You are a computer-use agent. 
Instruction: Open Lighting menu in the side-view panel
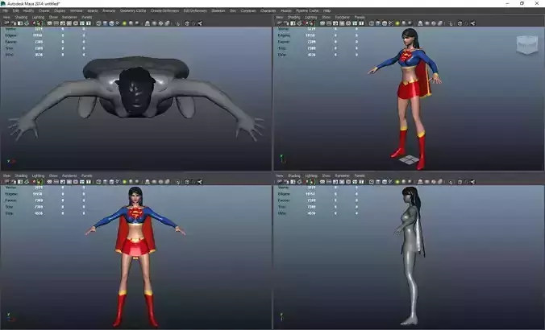tap(310, 175)
